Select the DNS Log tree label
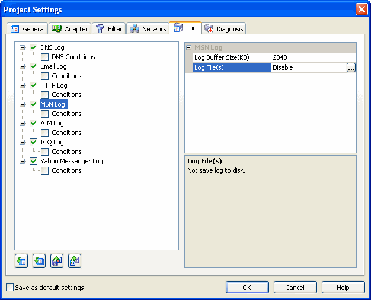The width and height of the screenshot is (371, 300). (x=52, y=47)
